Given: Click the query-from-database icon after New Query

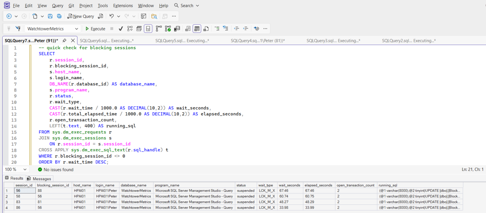Looking at the screenshot, I should (101, 16).
